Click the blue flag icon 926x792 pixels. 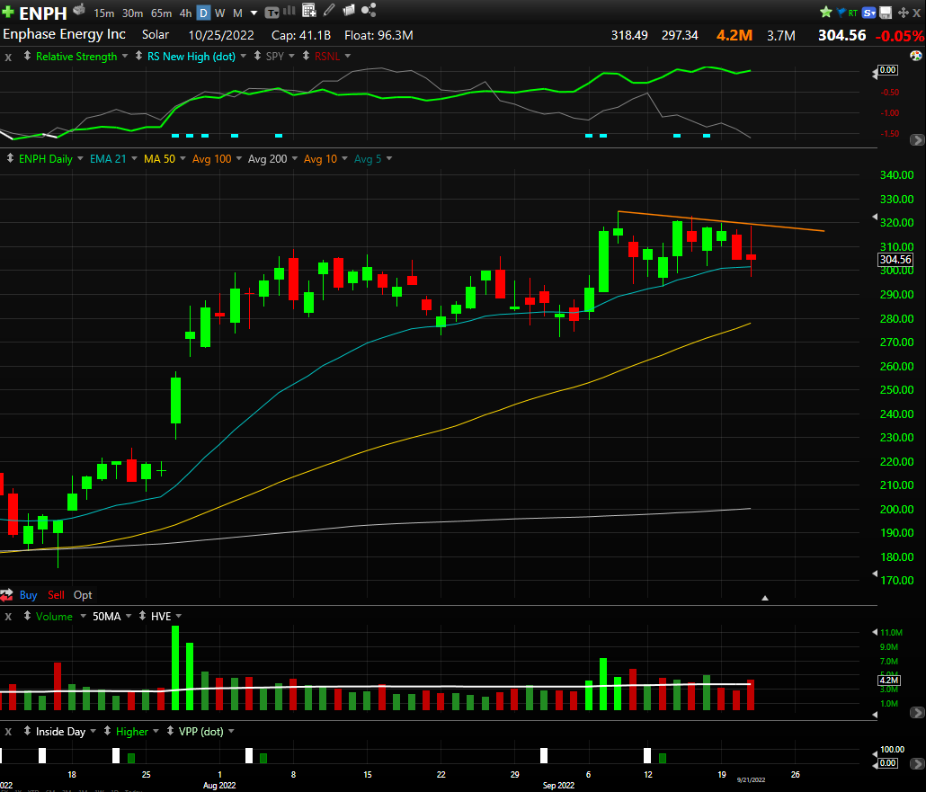(841, 13)
